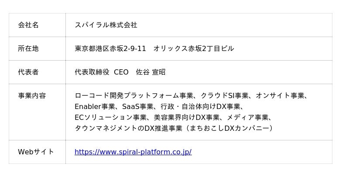Open the spiral-platform.co.jp website link
Screen dimensions: 349x177
pyautogui.click(x=133, y=152)
